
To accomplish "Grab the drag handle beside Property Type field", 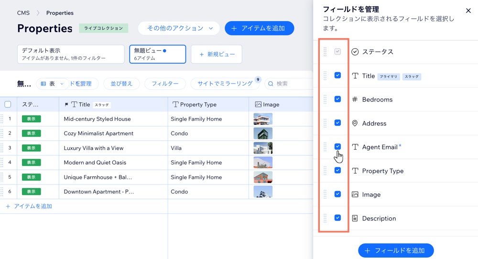I will tap(325, 171).
